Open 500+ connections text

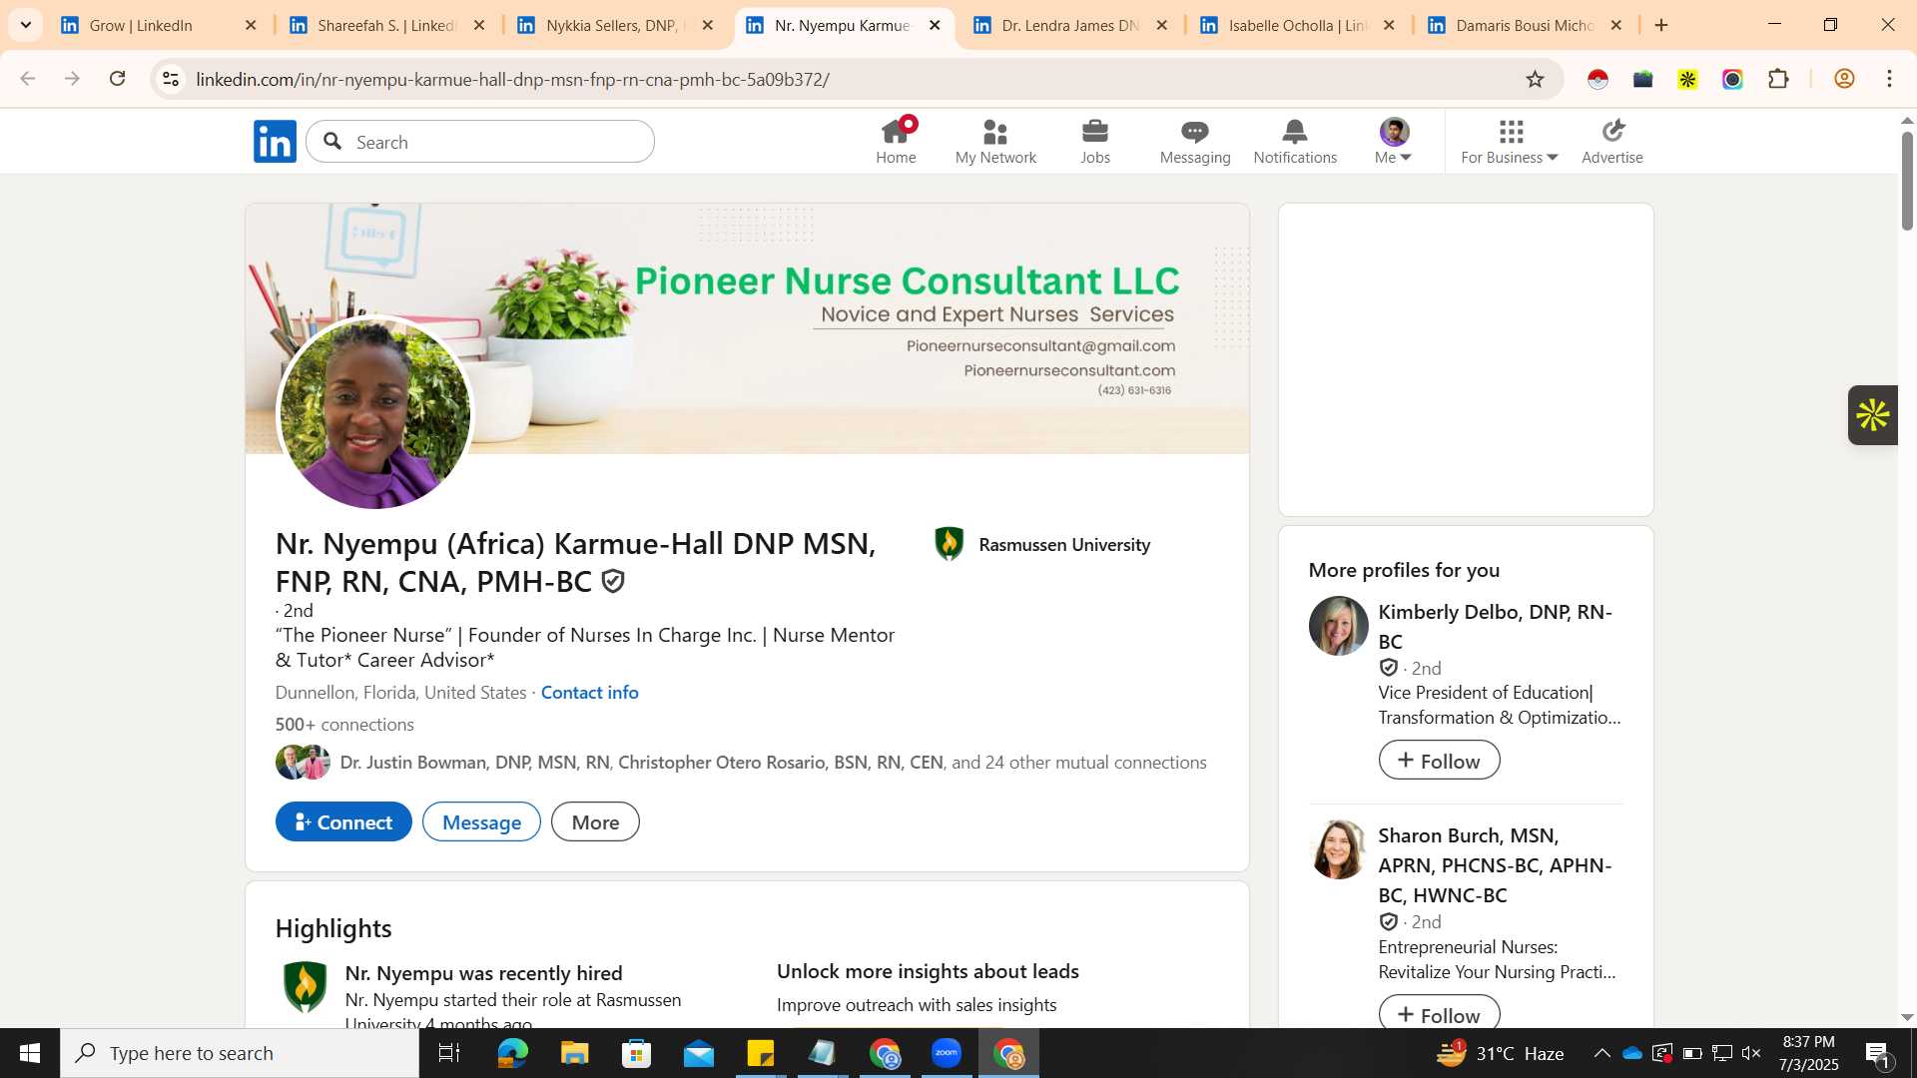coord(344,724)
